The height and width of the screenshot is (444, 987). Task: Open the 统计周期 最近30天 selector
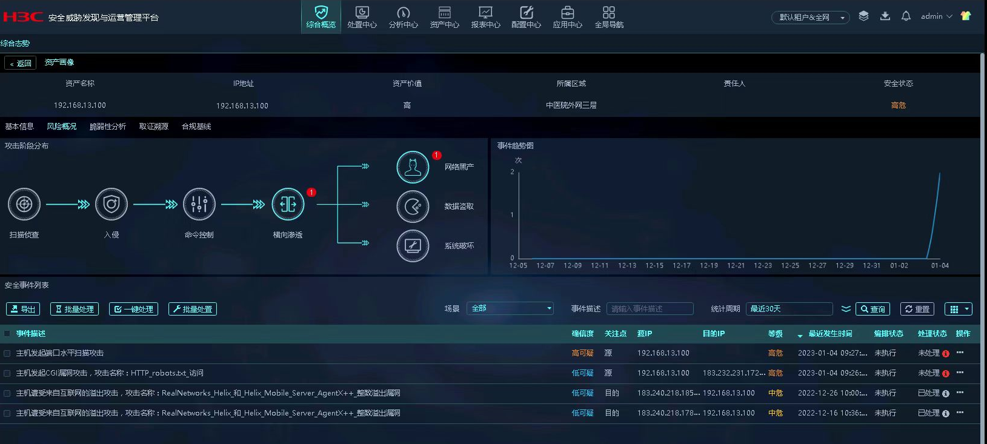[x=789, y=308]
